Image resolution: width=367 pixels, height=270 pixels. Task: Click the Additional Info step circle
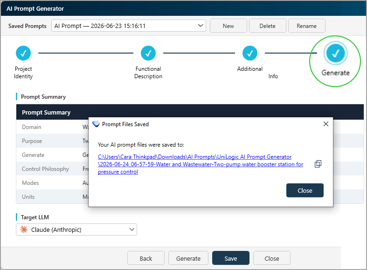tap(250, 53)
